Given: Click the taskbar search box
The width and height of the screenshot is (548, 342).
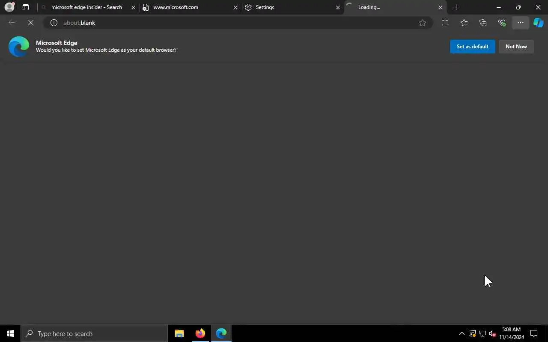Looking at the screenshot, I should (94, 333).
